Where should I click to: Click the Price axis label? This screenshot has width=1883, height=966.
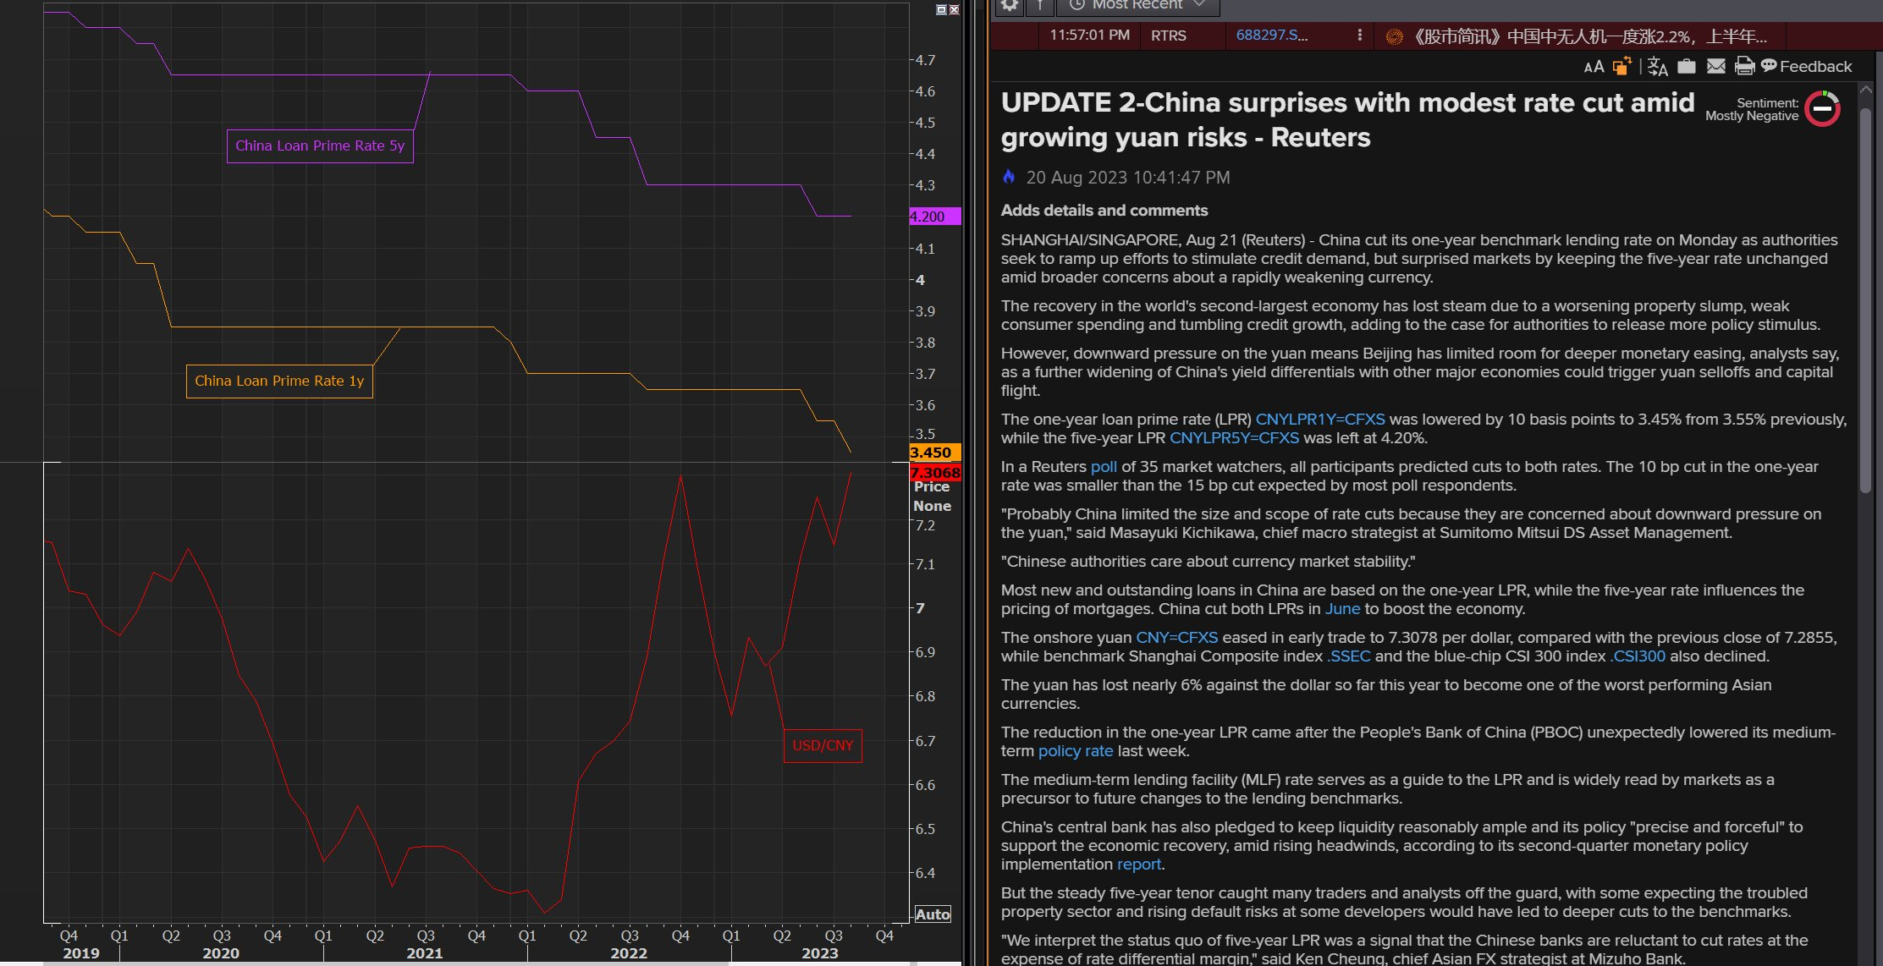pyautogui.click(x=931, y=487)
